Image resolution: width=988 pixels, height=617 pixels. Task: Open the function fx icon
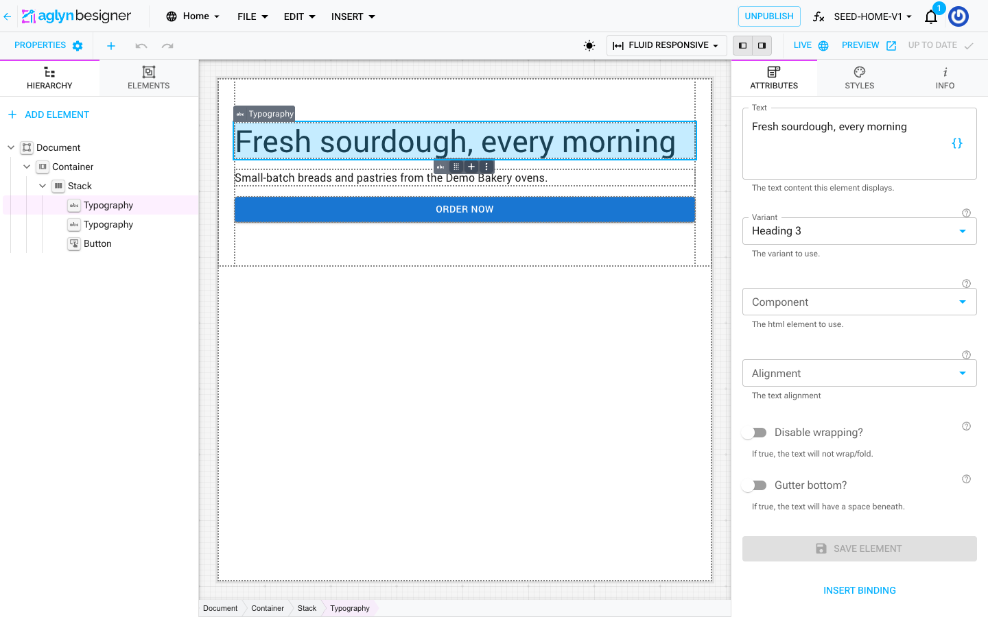pos(819,16)
